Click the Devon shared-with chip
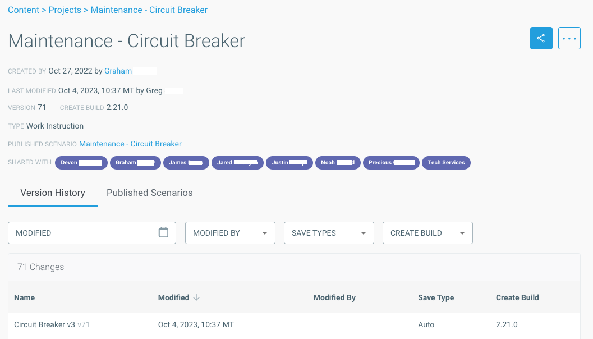593x339 pixels. pyautogui.click(x=81, y=163)
